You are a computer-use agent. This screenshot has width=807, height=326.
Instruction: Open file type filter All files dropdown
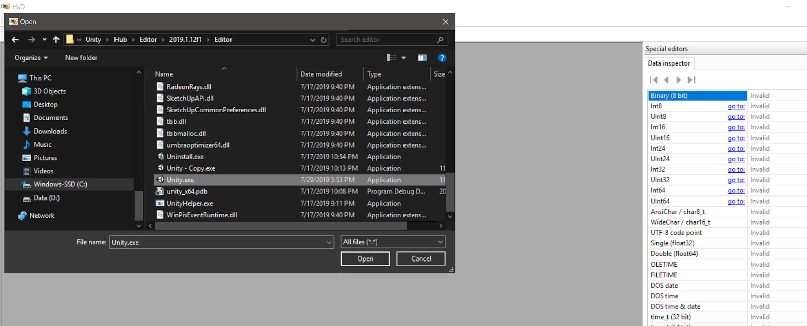tap(393, 242)
